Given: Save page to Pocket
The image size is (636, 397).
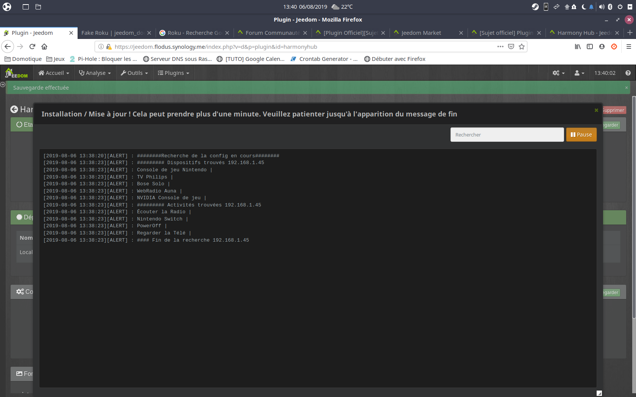Looking at the screenshot, I should [511, 47].
